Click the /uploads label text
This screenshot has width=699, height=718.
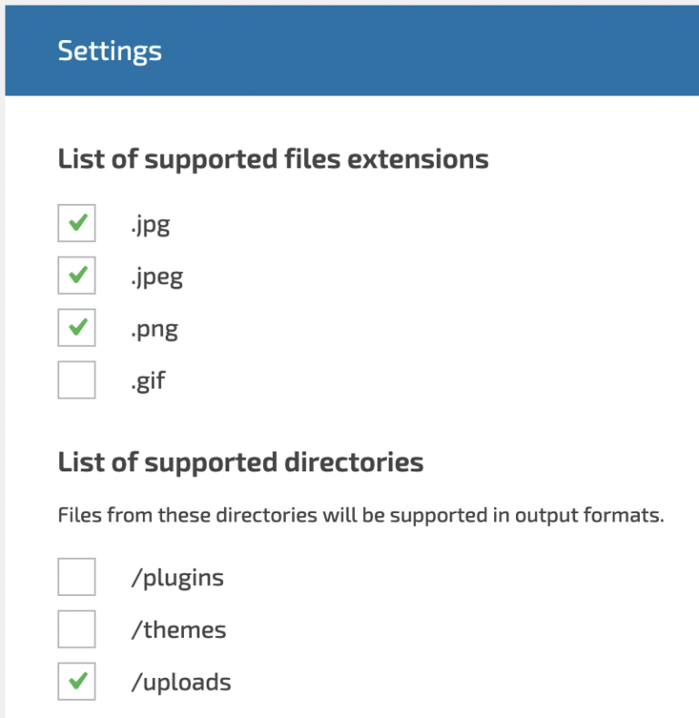coord(181,683)
